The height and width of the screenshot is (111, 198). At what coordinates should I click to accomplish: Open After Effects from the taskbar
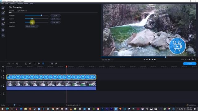click(107, 109)
